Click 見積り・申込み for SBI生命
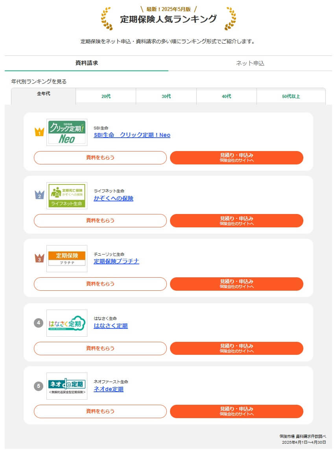The width and height of the screenshot is (336, 450). click(237, 158)
